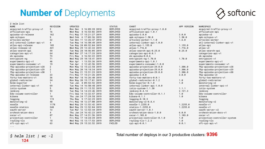
Task: Select the 'categories-api-v1' release name
Action: (21, 54)
